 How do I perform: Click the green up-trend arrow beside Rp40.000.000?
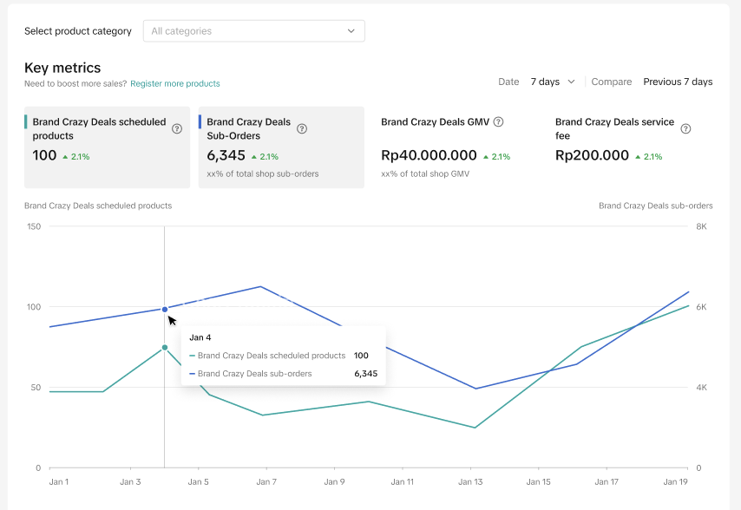[486, 157]
